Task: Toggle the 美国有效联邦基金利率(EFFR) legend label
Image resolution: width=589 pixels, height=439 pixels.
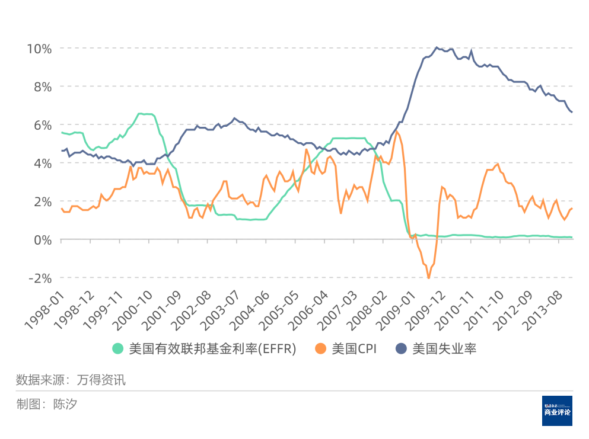Action: click(x=212, y=349)
